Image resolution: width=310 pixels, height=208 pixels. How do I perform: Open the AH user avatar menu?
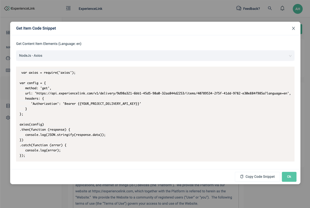pyautogui.click(x=297, y=9)
